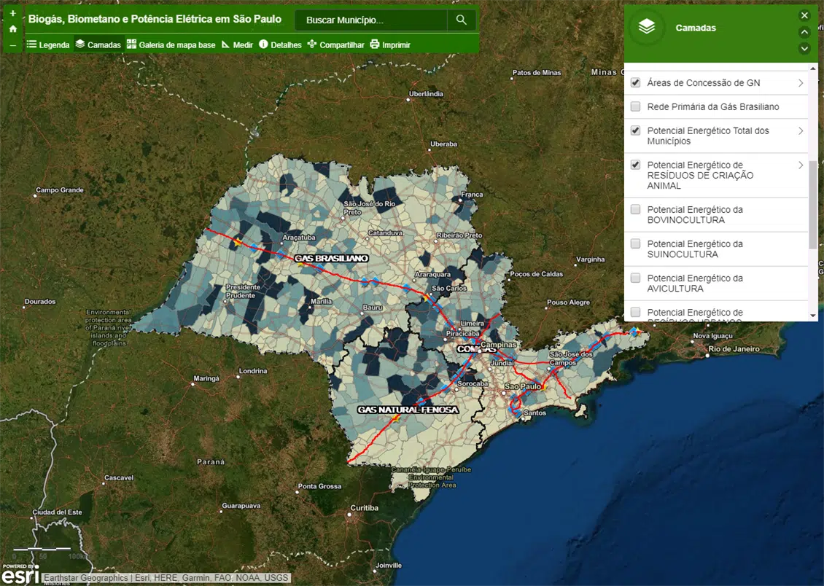Enable the Bovinocultura layer checkbox
824x586 pixels.
click(x=635, y=209)
